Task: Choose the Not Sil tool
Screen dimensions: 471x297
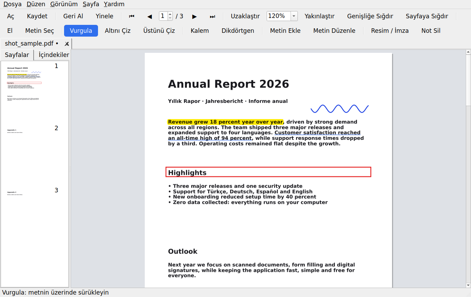Action: 431,31
